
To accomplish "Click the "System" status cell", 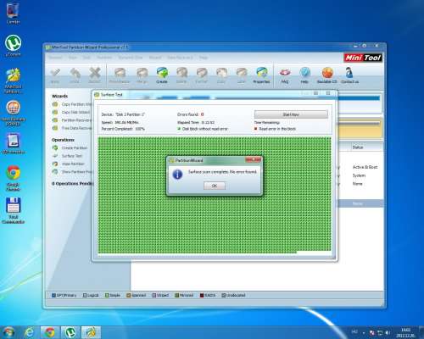I will point(359,175).
